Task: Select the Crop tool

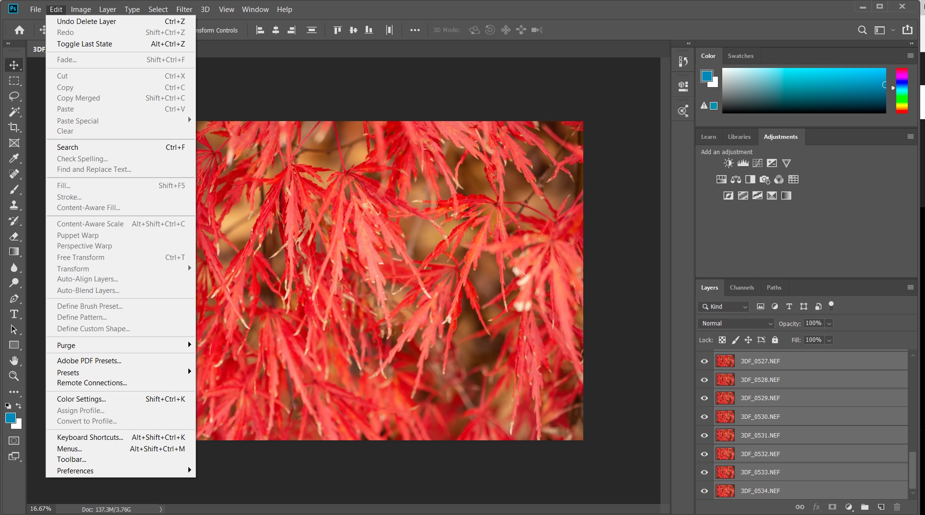Action: 14,127
